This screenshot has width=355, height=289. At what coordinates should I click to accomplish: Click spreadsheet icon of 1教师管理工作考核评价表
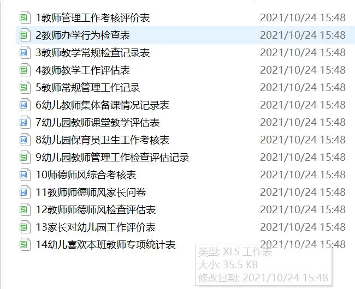pos(25,17)
